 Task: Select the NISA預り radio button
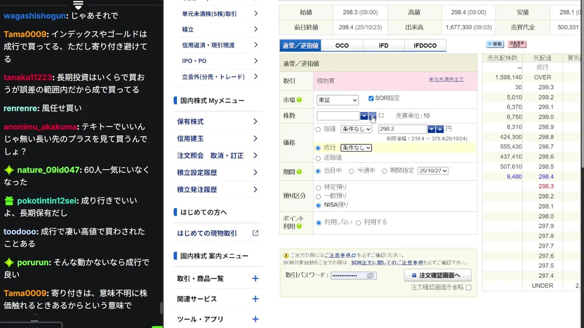318,205
